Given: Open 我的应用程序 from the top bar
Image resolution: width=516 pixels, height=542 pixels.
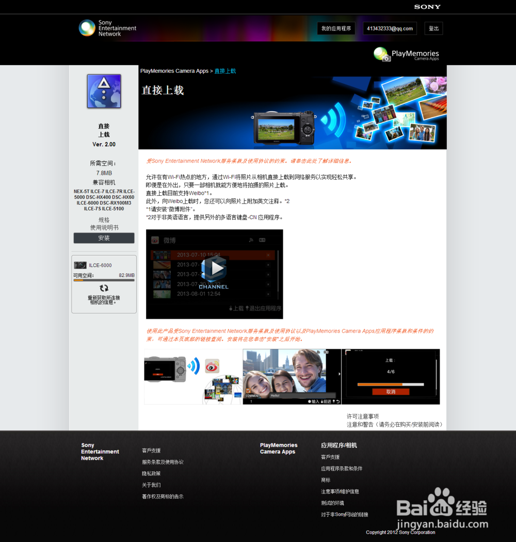Looking at the screenshot, I should (336, 28).
